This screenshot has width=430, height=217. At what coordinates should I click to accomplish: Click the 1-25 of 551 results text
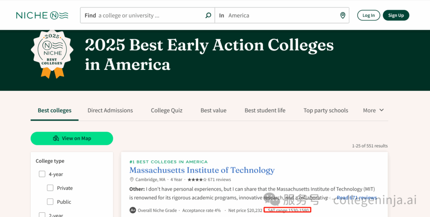(370, 146)
